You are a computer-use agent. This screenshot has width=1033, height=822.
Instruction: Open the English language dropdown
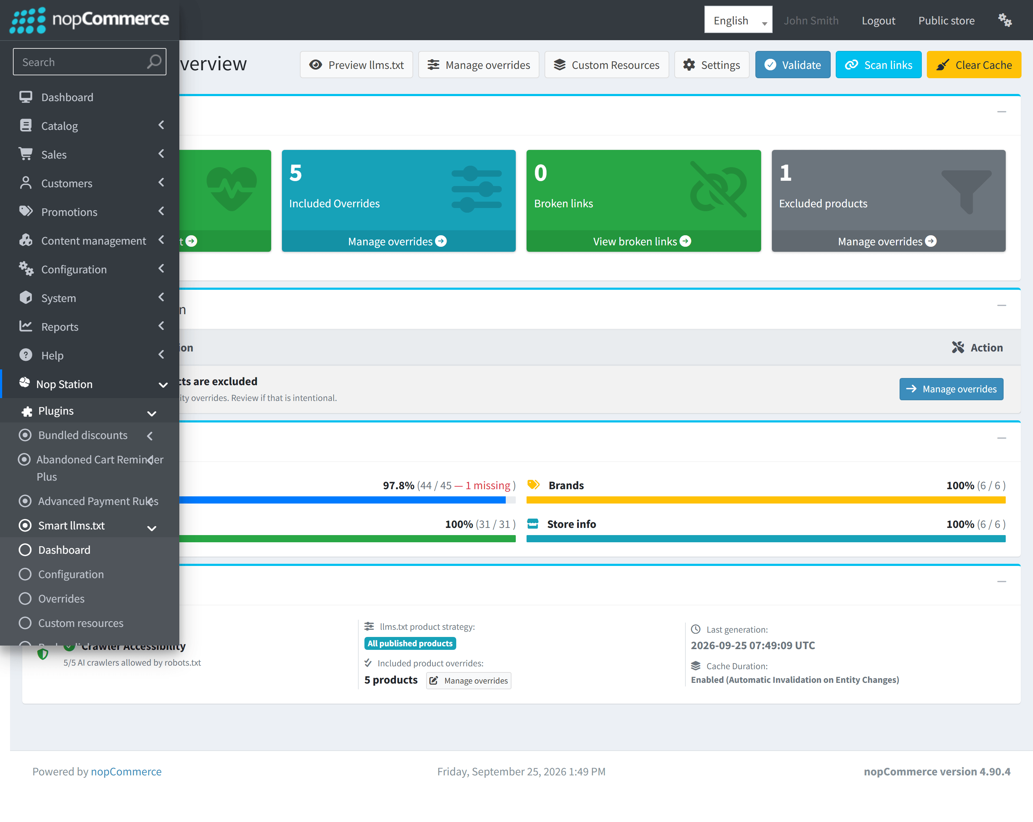tap(738, 20)
